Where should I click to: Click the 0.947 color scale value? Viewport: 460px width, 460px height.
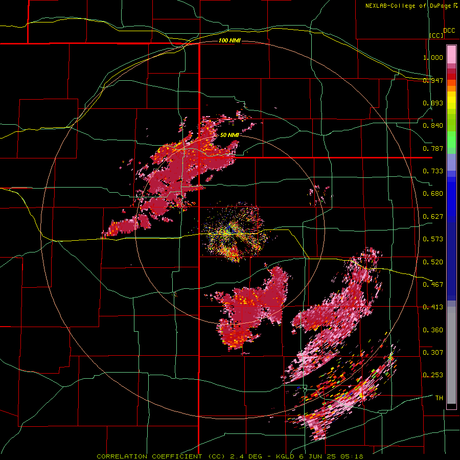[433, 80]
